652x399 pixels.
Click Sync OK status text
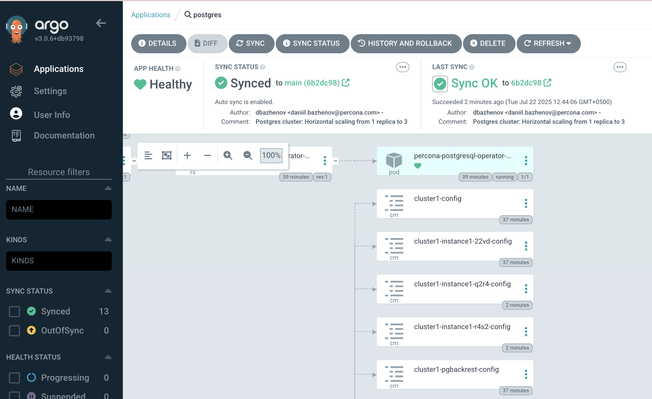coord(474,83)
